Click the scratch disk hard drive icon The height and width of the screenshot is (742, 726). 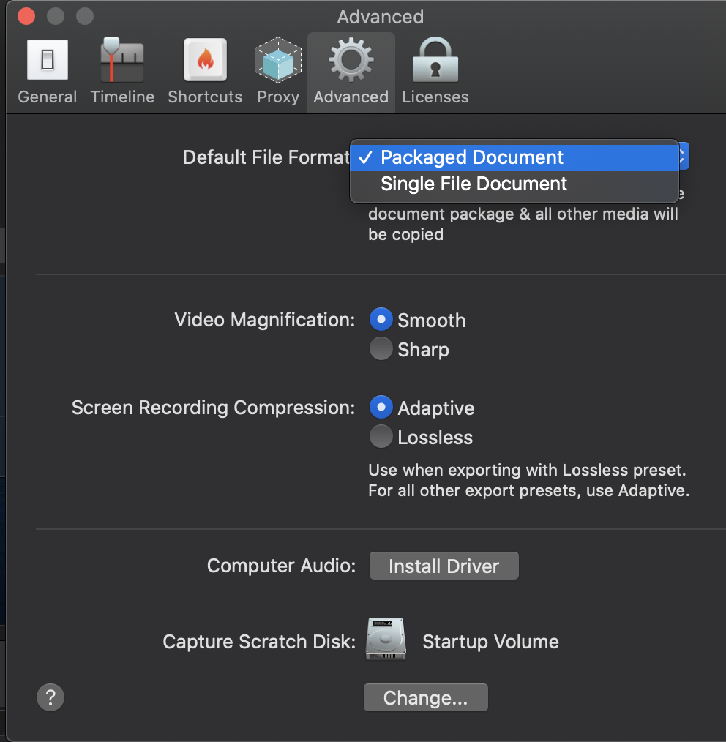point(386,640)
